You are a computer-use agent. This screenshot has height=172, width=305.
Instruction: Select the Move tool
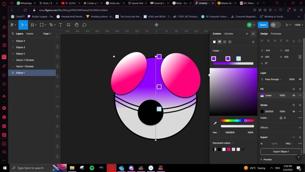(22, 25)
